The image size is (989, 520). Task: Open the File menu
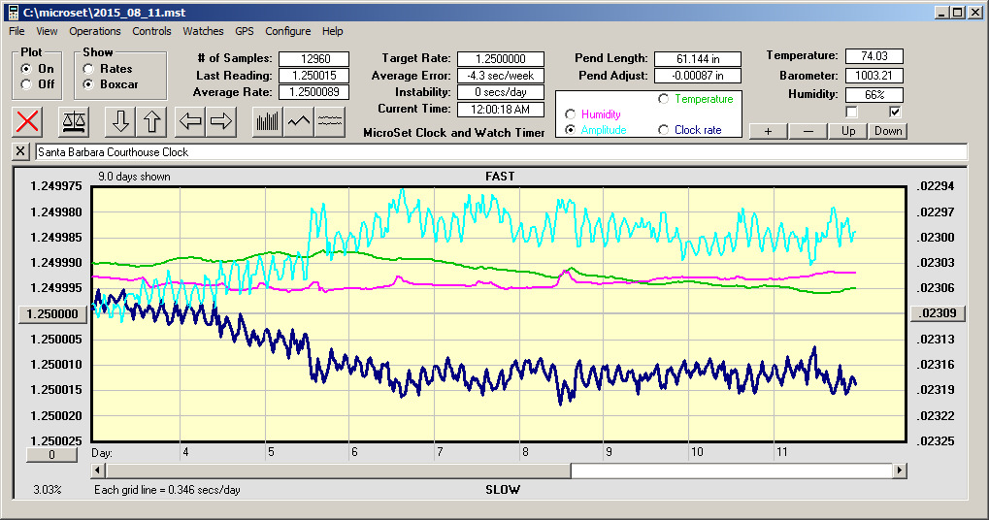coord(17,31)
